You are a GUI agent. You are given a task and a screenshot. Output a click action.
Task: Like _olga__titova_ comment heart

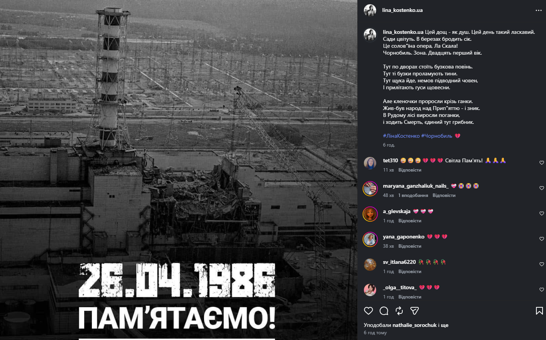click(542, 290)
